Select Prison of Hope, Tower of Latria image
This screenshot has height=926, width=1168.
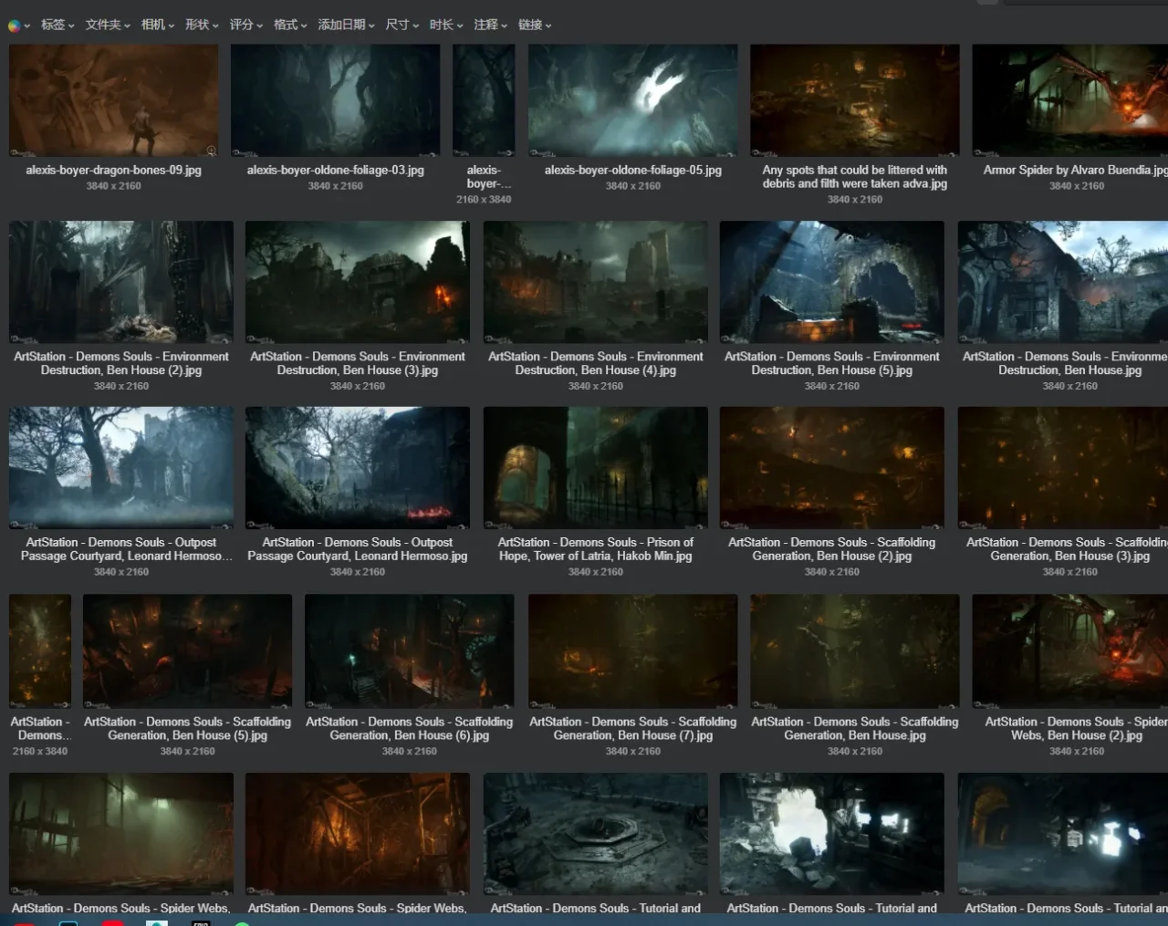point(595,467)
